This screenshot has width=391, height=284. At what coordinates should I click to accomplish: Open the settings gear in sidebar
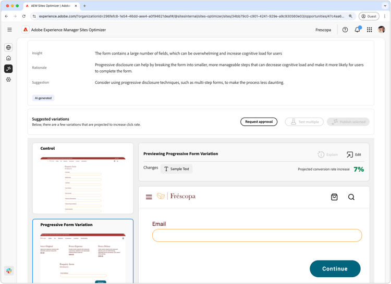(x=8, y=80)
